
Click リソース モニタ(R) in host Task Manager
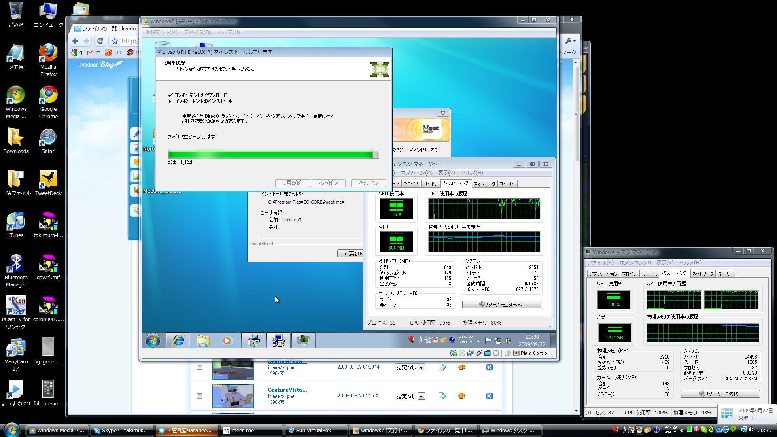(720, 394)
